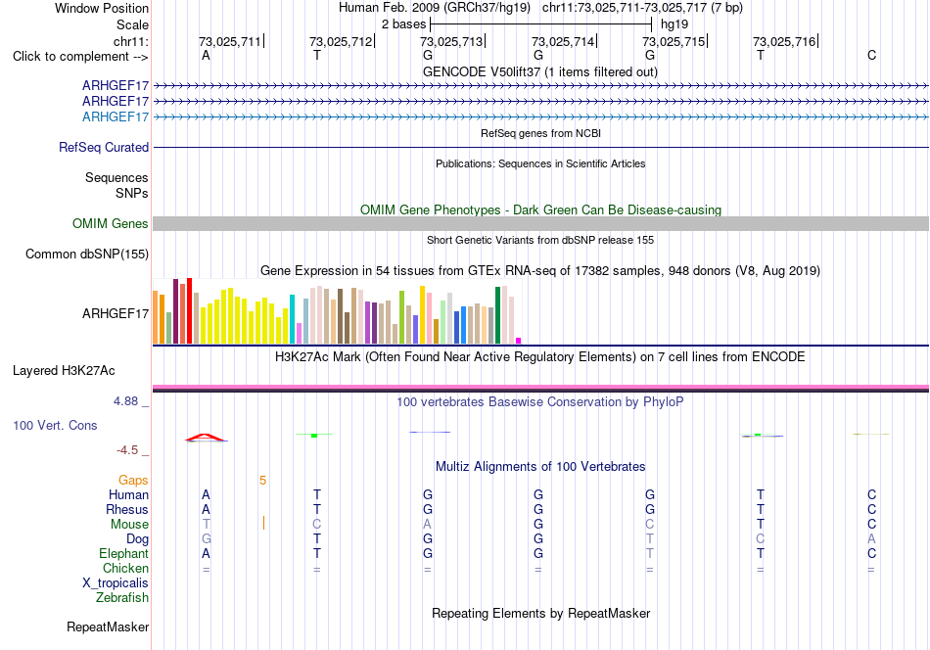Click the cyan bar in GTEx chart
The image size is (930, 650).
292,319
